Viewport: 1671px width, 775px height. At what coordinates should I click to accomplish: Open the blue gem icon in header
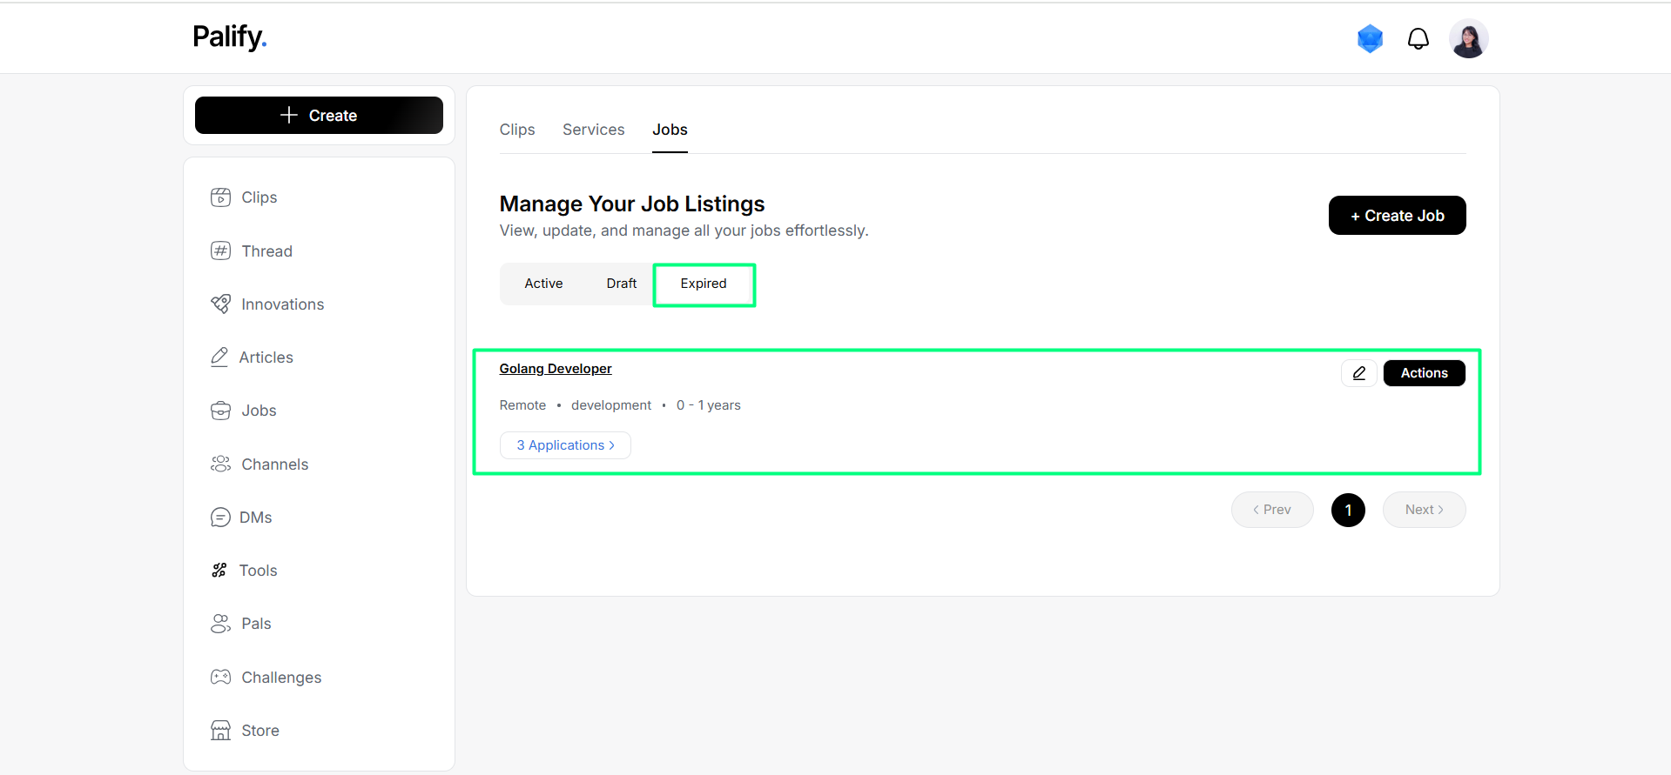coord(1370,38)
